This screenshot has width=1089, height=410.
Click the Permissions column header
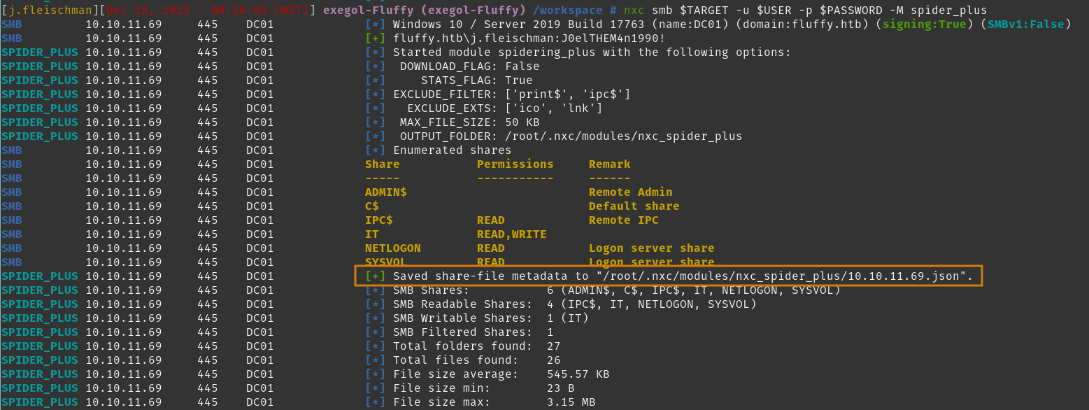click(x=515, y=164)
